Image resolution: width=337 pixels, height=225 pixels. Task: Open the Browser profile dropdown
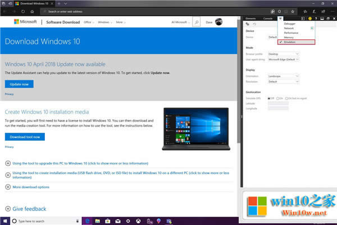pyautogui.click(x=284, y=54)
